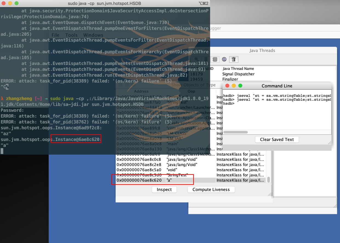The width and height of the screenshot is (340, 243).
Task: Click the Command Line horizontal scrollbar thumb
Action: [236, 132]
